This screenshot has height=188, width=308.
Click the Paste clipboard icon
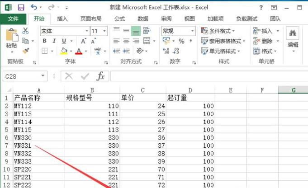point(11,35)
